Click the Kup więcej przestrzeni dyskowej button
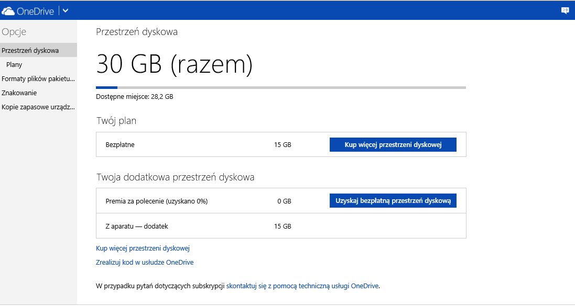The height and width of the screenshot is (306, 575). pyautogui.click(x=393, y=144)
